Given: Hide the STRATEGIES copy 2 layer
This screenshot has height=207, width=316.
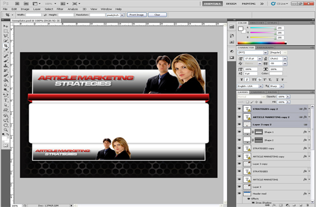Looking at the screenshot, I should pos(239,109).
